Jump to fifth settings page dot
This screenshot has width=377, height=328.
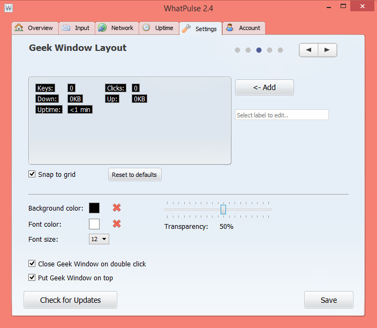pyautogui.click(x=281, y=50)
